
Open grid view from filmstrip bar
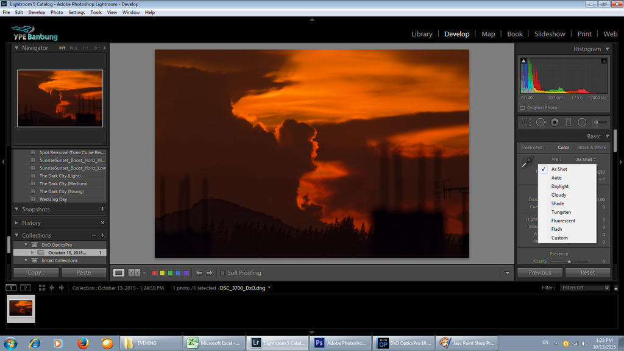coord(41,288)
